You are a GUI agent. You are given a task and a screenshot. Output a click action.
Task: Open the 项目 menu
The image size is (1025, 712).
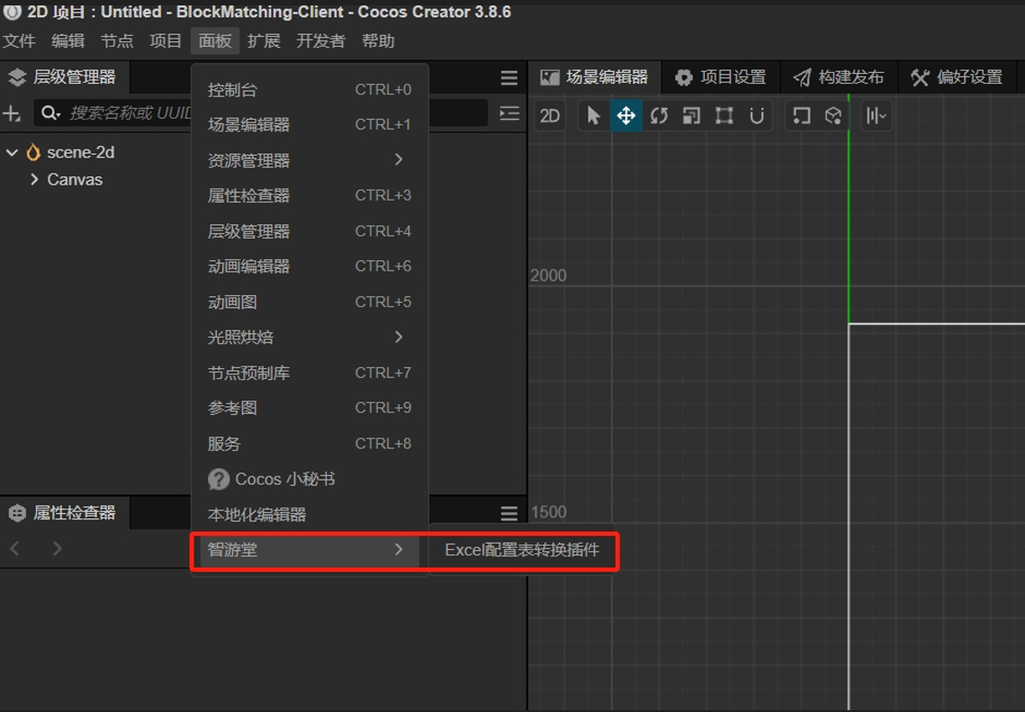pos(166,41)
